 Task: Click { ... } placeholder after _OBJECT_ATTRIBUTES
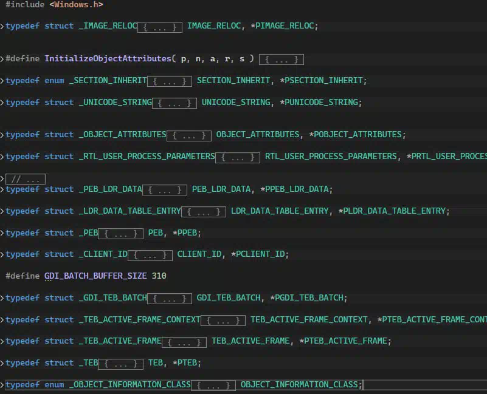189,135
